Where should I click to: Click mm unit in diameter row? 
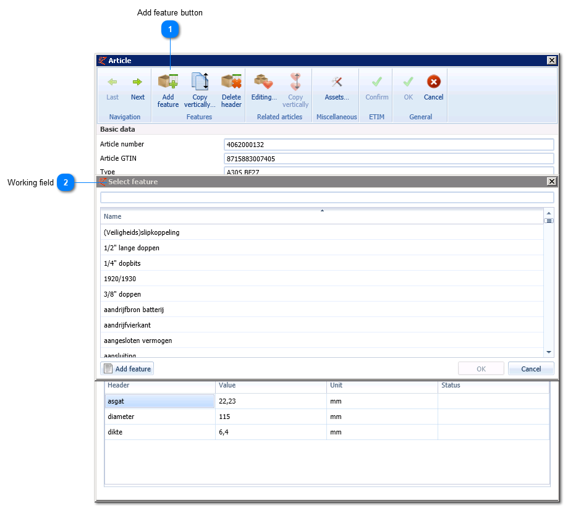tap(382, 417)
